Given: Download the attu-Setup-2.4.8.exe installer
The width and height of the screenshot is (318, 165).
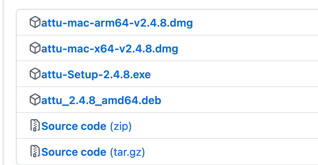Looking at the screenshot, I should 96,74.
